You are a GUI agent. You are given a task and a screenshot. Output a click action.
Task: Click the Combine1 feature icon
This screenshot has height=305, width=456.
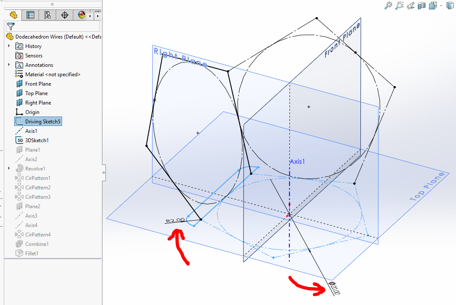point(19,244)
